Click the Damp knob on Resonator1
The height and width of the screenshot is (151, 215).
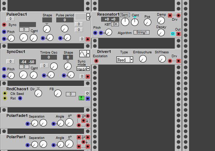(161, 20)
